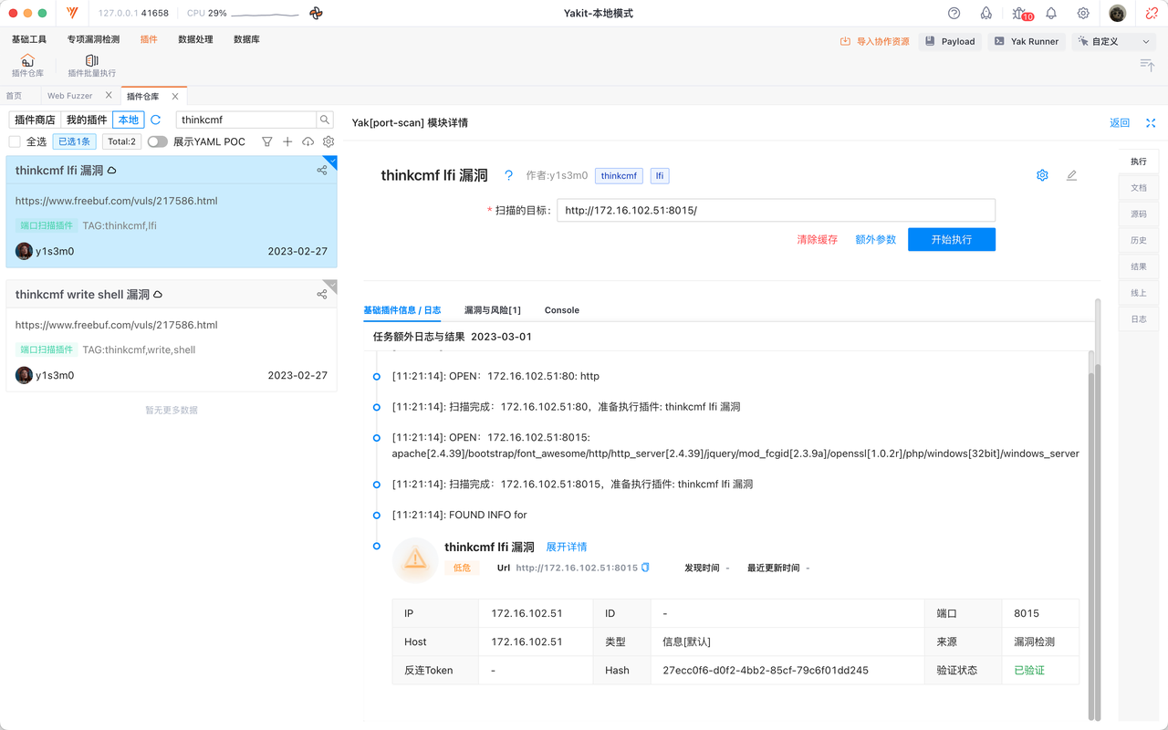
Task: Toggle the 展示YAML POC switch
Action: coord(158,141)
